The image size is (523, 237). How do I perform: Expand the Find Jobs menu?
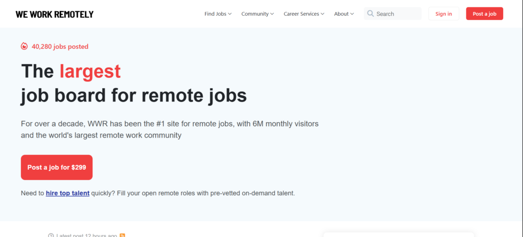pyautogui.click(x=218, y=14)
